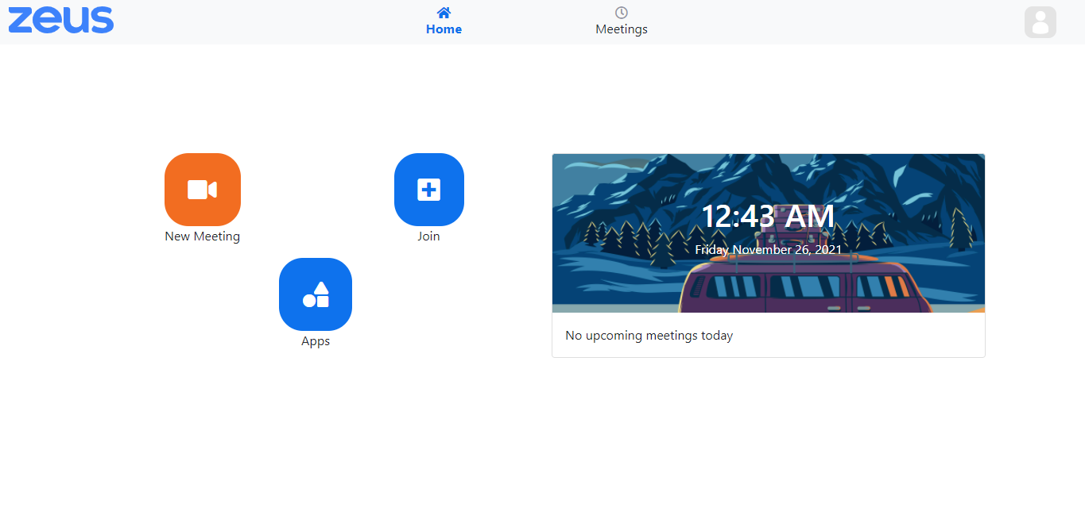Open the Home tab
Screen dimensions: 1085x515
[444, 21]
